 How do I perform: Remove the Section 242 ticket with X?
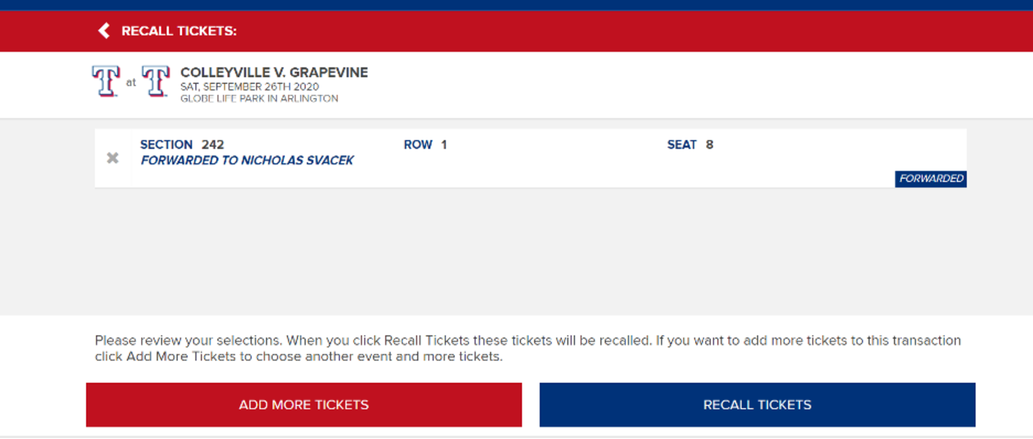click(112, 158)
